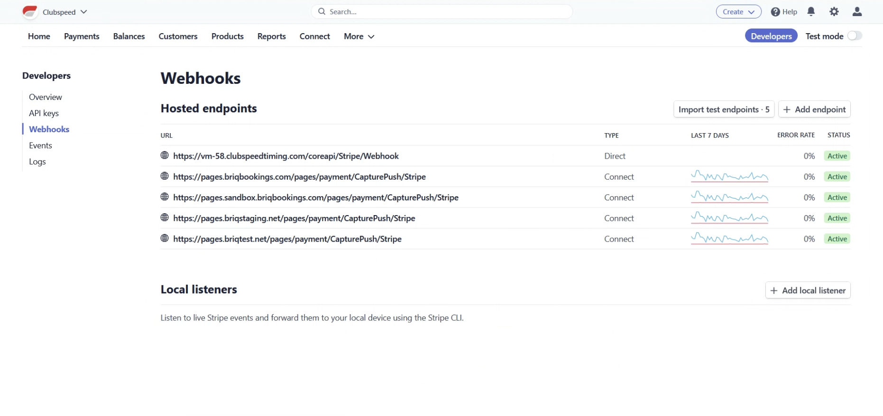883x416 pixels.
Task: Select API keys in Developers sidebar
Action: point(44,113)
